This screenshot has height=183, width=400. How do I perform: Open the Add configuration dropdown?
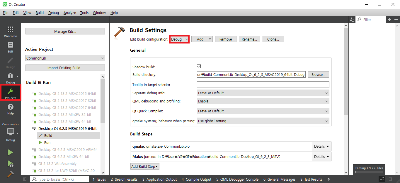(x=202, y=39)
